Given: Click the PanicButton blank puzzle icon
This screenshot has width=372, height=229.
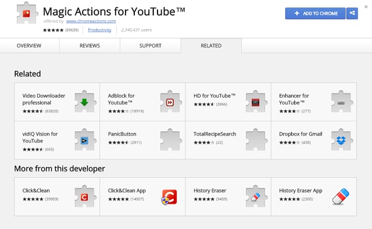Looking at the screenshot, I should coord(171,140).
